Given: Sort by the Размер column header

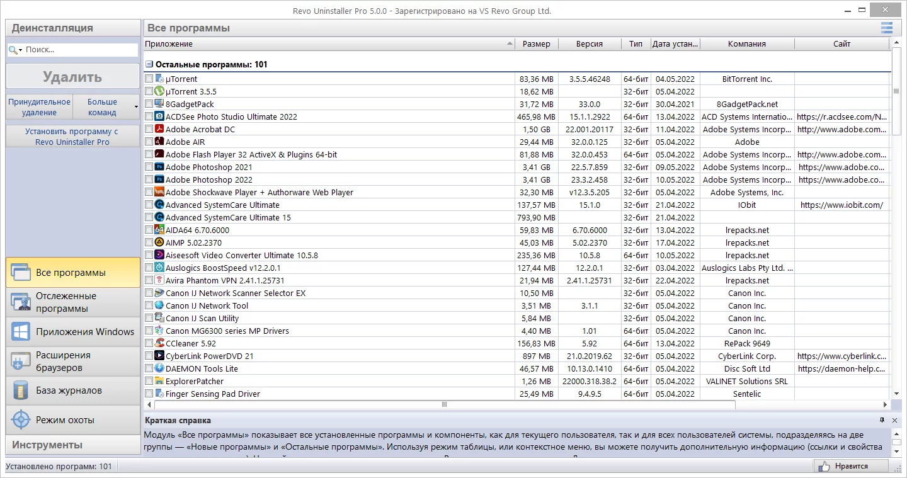Looking at the screenshot, I should coord(536,44).
